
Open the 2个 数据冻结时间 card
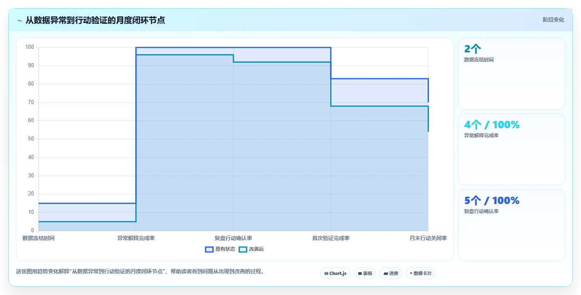coord(511,74)
